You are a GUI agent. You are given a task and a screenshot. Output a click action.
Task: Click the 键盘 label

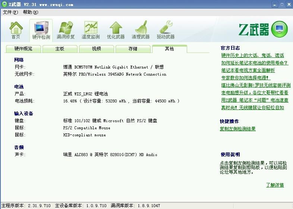point(20,121)
